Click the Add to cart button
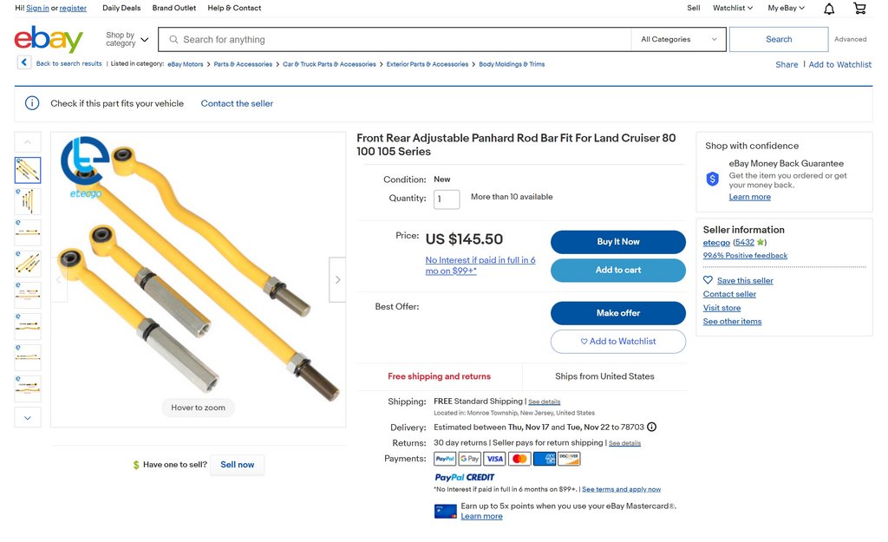The width and height of the screenshot is (888, 542). [617, 270]
